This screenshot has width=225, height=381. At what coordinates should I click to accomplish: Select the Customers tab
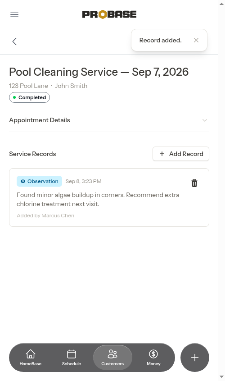112,358
